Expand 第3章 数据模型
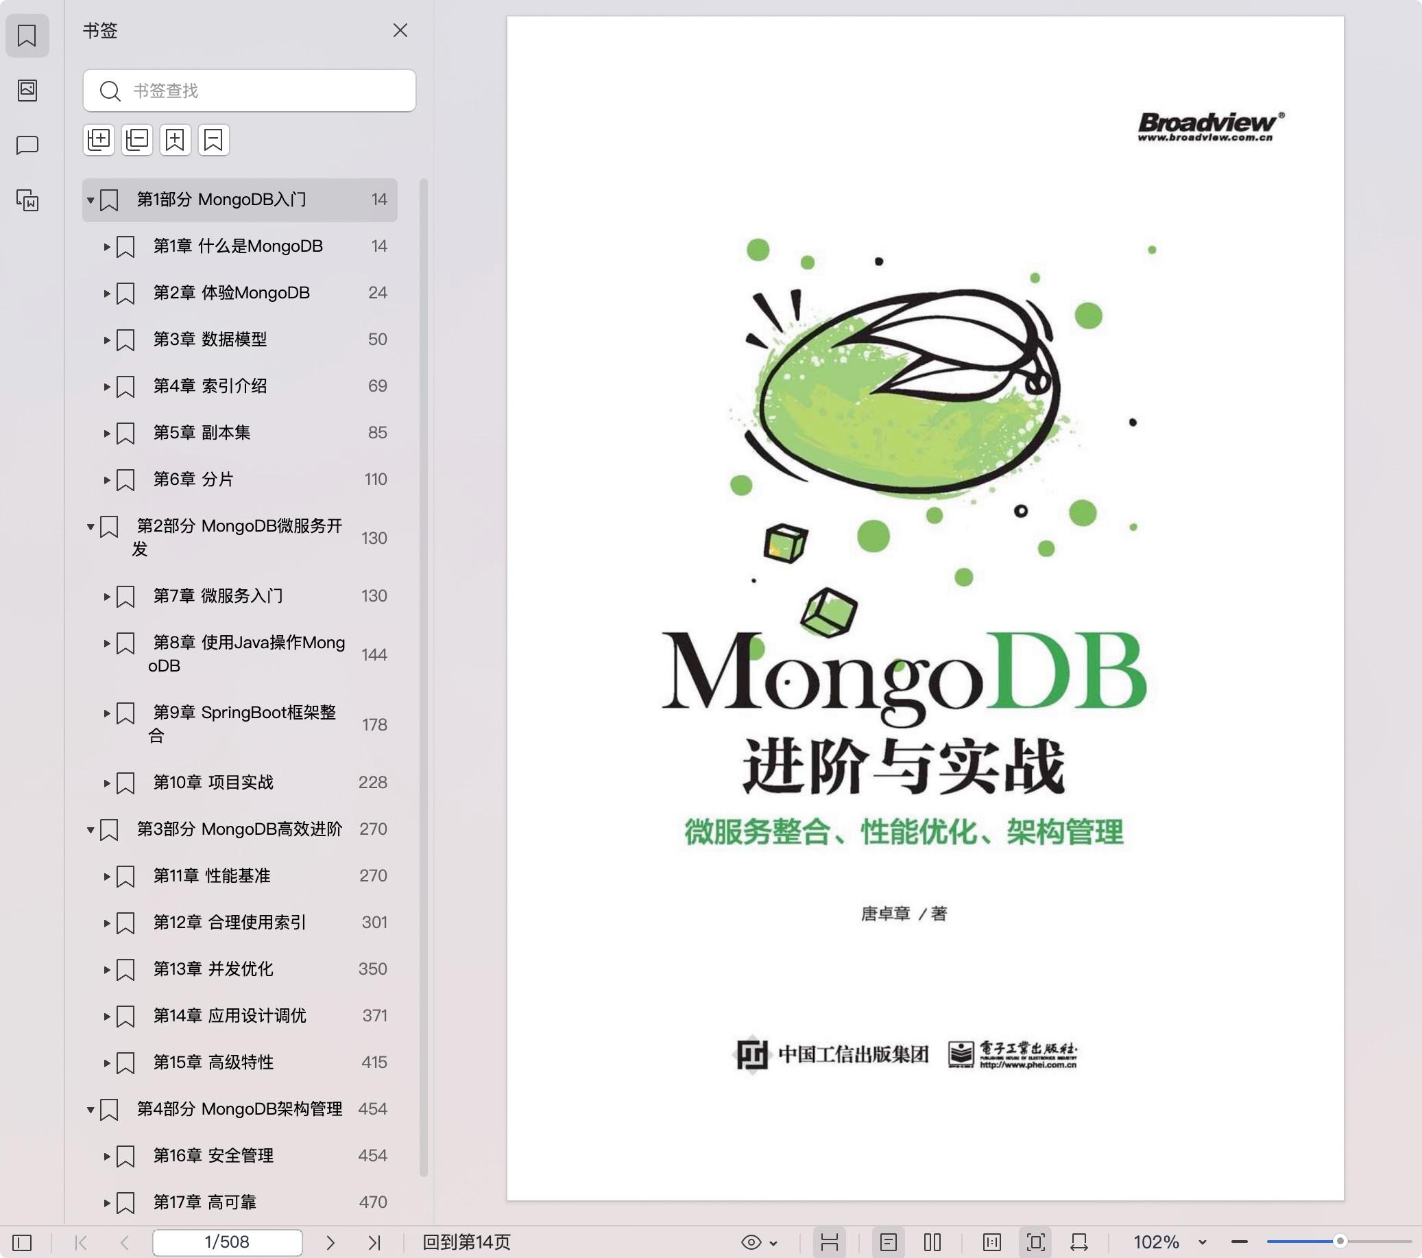 (x=107, y=340)
